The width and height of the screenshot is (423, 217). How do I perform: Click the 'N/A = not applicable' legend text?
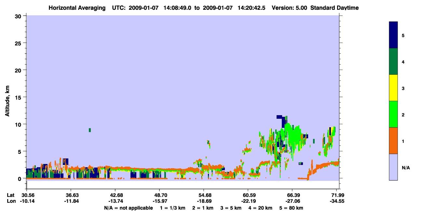(128, 208)
